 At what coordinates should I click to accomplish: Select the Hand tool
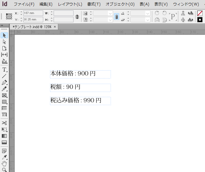[4, 164]
